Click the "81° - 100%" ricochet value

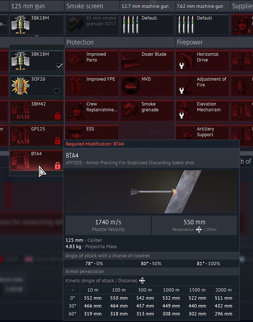pos(208,263)
